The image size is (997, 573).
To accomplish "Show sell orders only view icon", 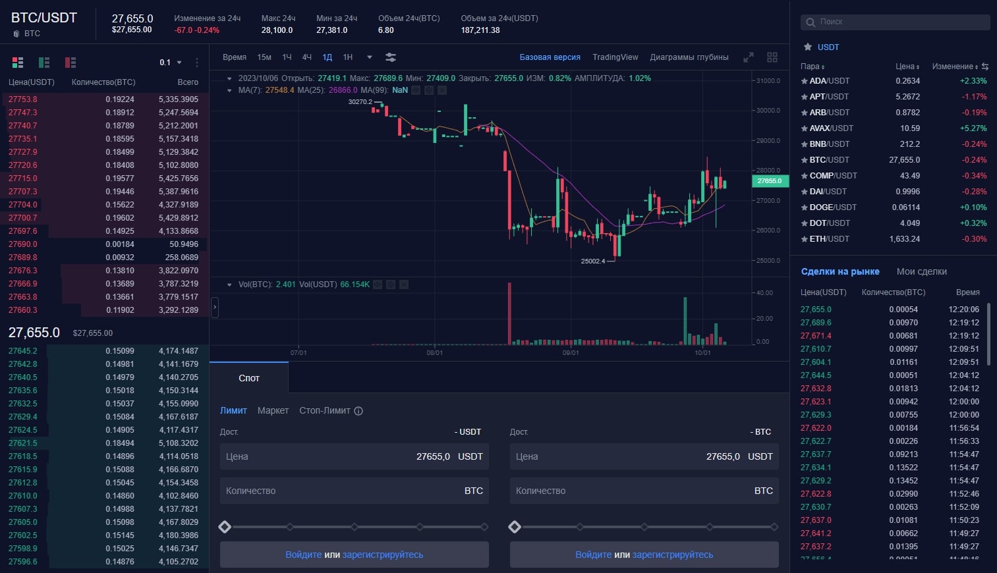I will click(x=71, y=63).
